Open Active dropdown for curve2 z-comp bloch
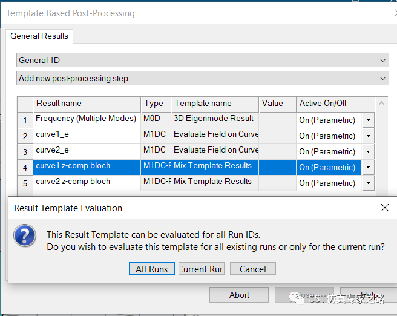This screenshot has height=316, width=397. [x=368, y=183]
